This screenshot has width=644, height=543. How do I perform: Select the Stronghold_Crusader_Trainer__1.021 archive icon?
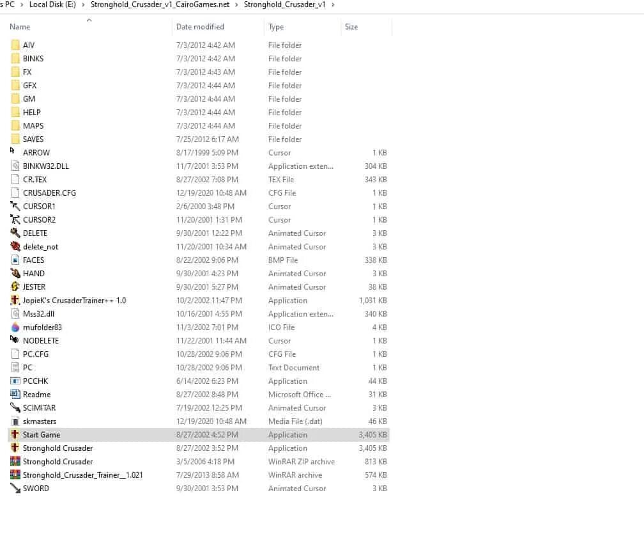point(15,475)
